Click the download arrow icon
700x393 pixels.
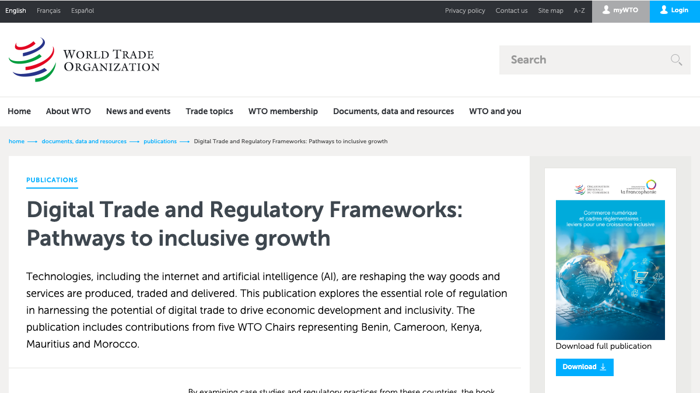pyautogui.click(x=603, y=367)
